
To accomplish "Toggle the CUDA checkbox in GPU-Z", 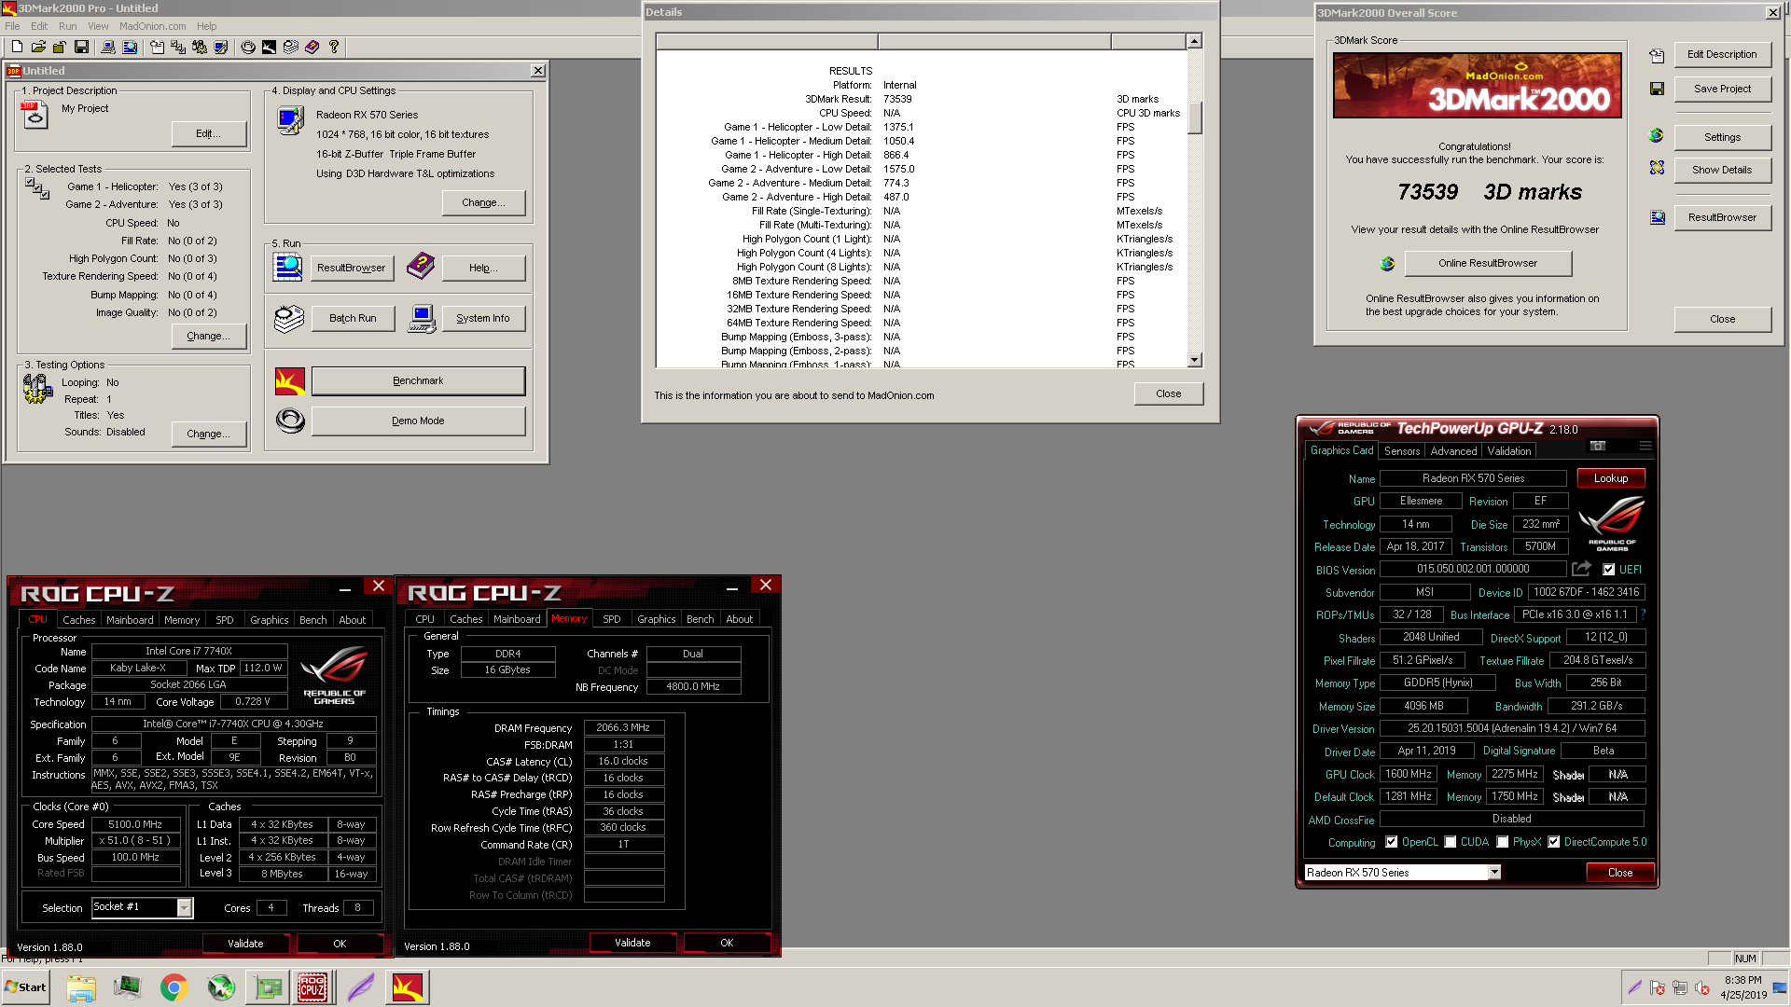I will click(1451, 842).
